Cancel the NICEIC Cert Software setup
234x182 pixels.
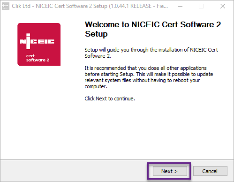coord(210,171)
